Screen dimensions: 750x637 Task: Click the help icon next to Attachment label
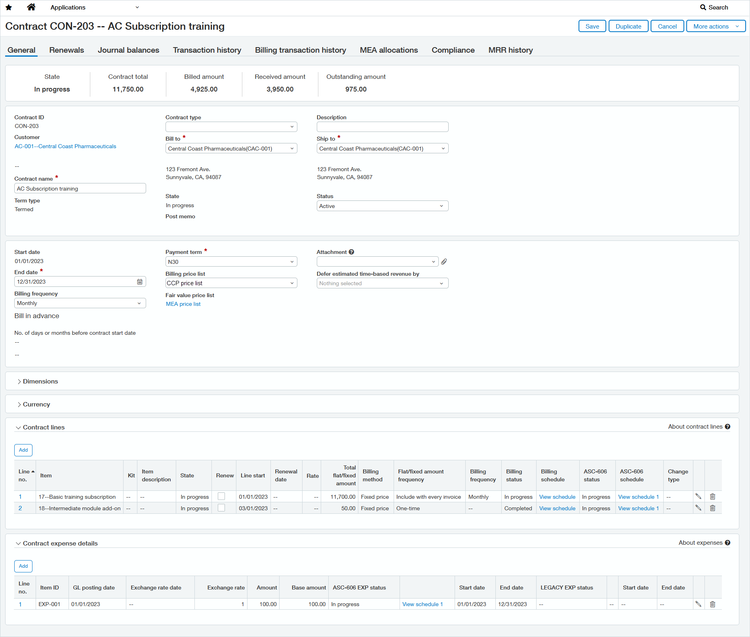(x=352, y=252)
